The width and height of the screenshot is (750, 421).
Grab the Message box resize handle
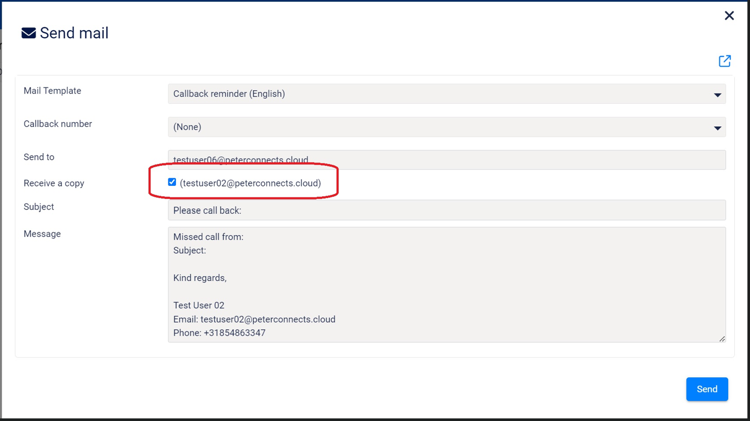[722, 339]
